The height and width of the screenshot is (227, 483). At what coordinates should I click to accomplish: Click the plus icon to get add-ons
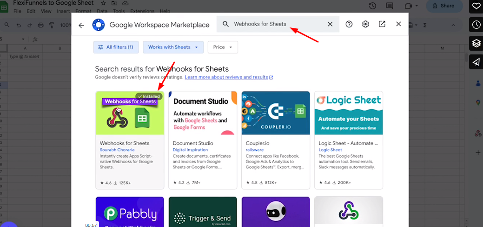(x=478, y=153)
